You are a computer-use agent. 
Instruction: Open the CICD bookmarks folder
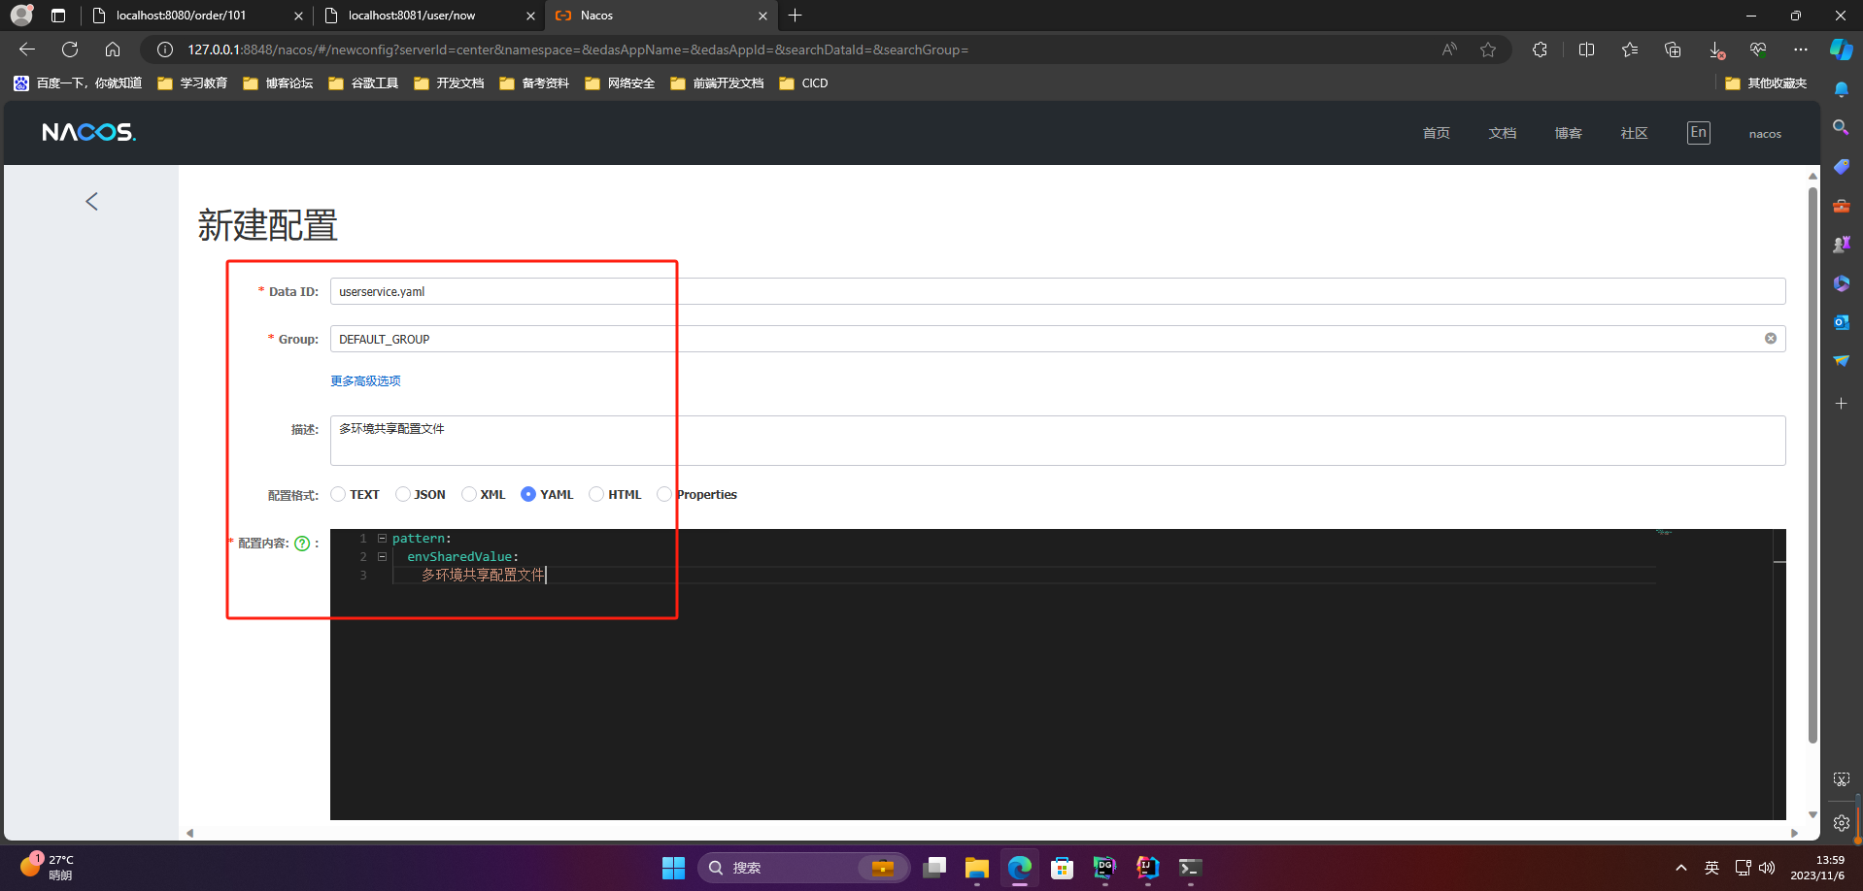[803, 83]
